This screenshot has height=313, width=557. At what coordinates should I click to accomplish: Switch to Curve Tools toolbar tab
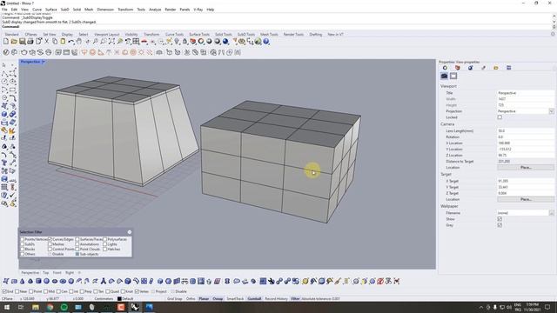tap(174, 35)
